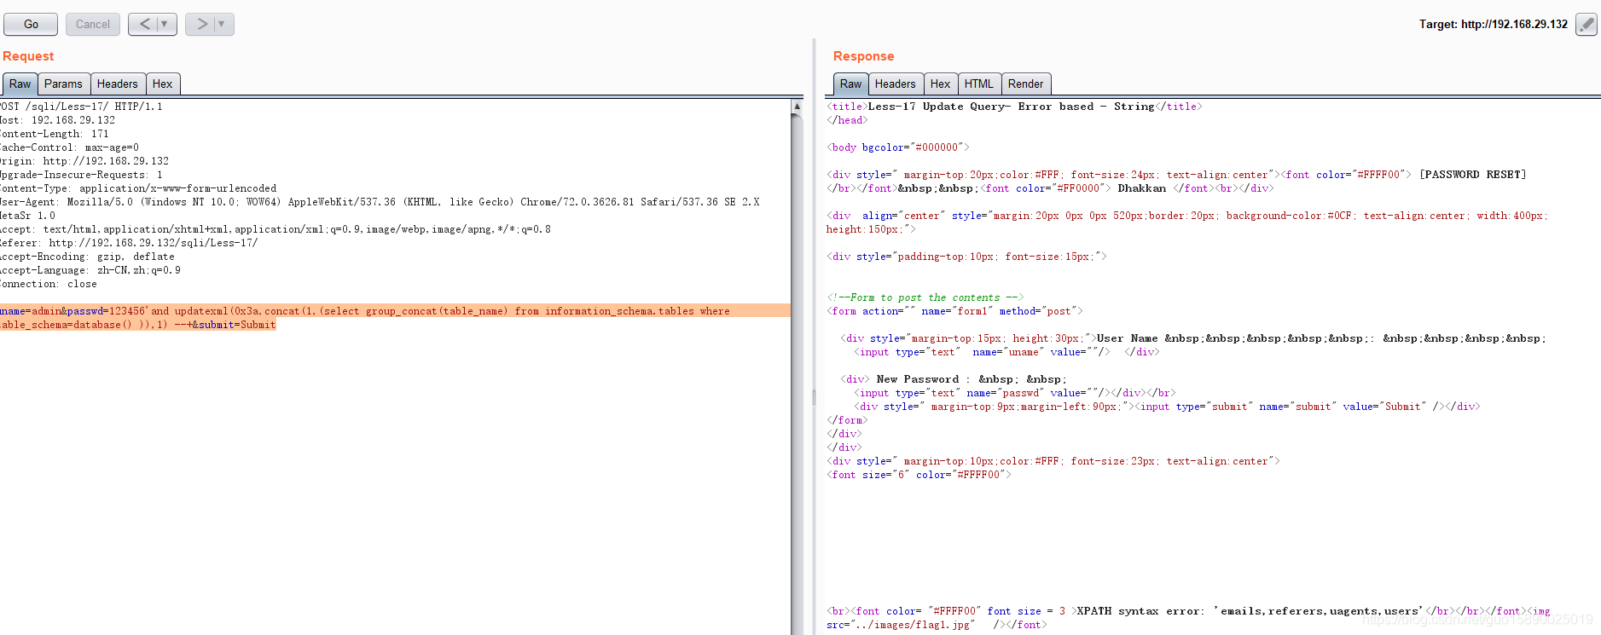Select the Response Raw tab

[850, 84]
